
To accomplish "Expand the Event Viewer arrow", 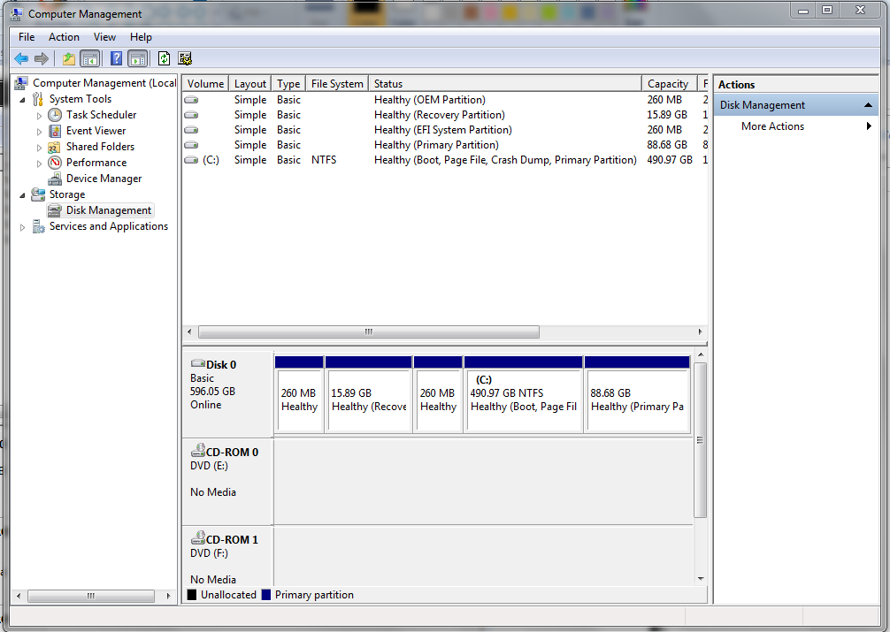I will 39,132.
